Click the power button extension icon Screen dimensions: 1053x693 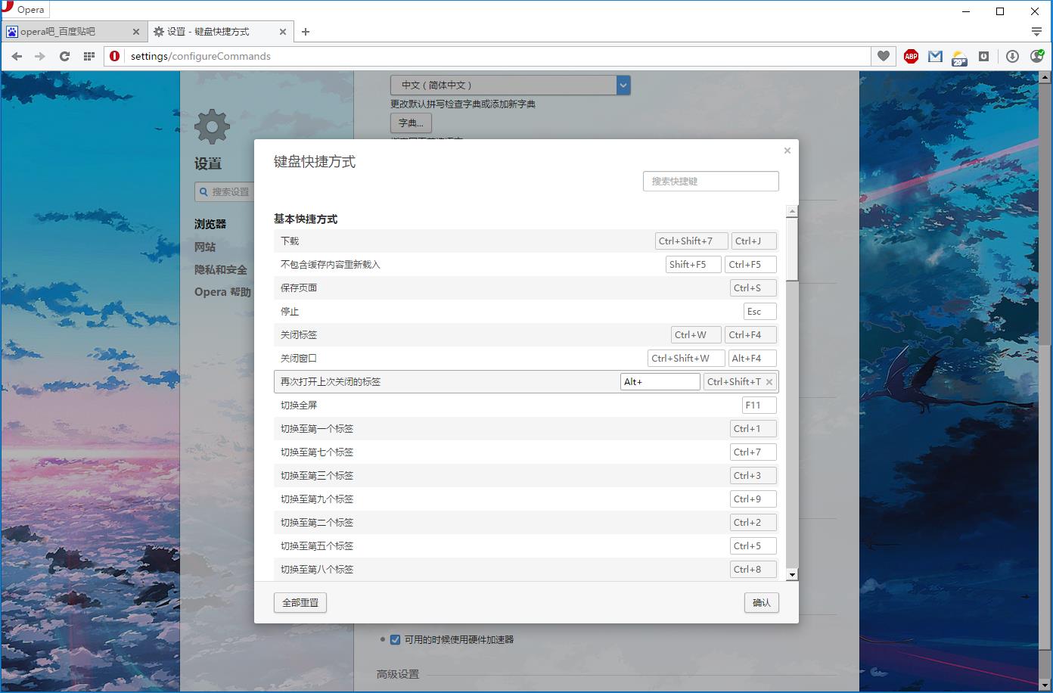point(983,56)
